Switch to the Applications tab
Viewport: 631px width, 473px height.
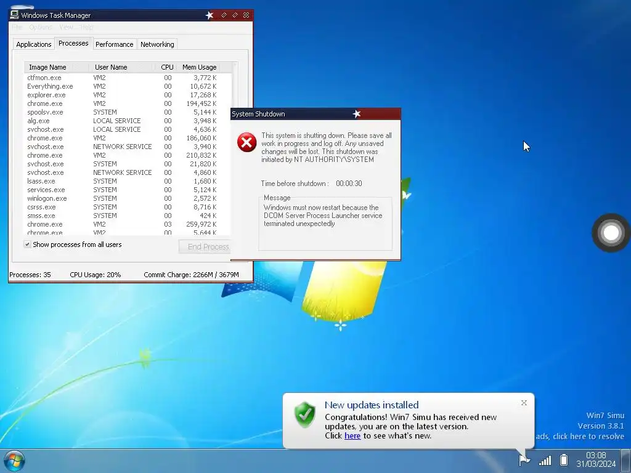coord(34,44)
